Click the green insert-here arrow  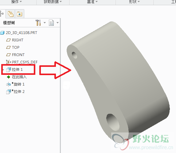pos(8,77)
